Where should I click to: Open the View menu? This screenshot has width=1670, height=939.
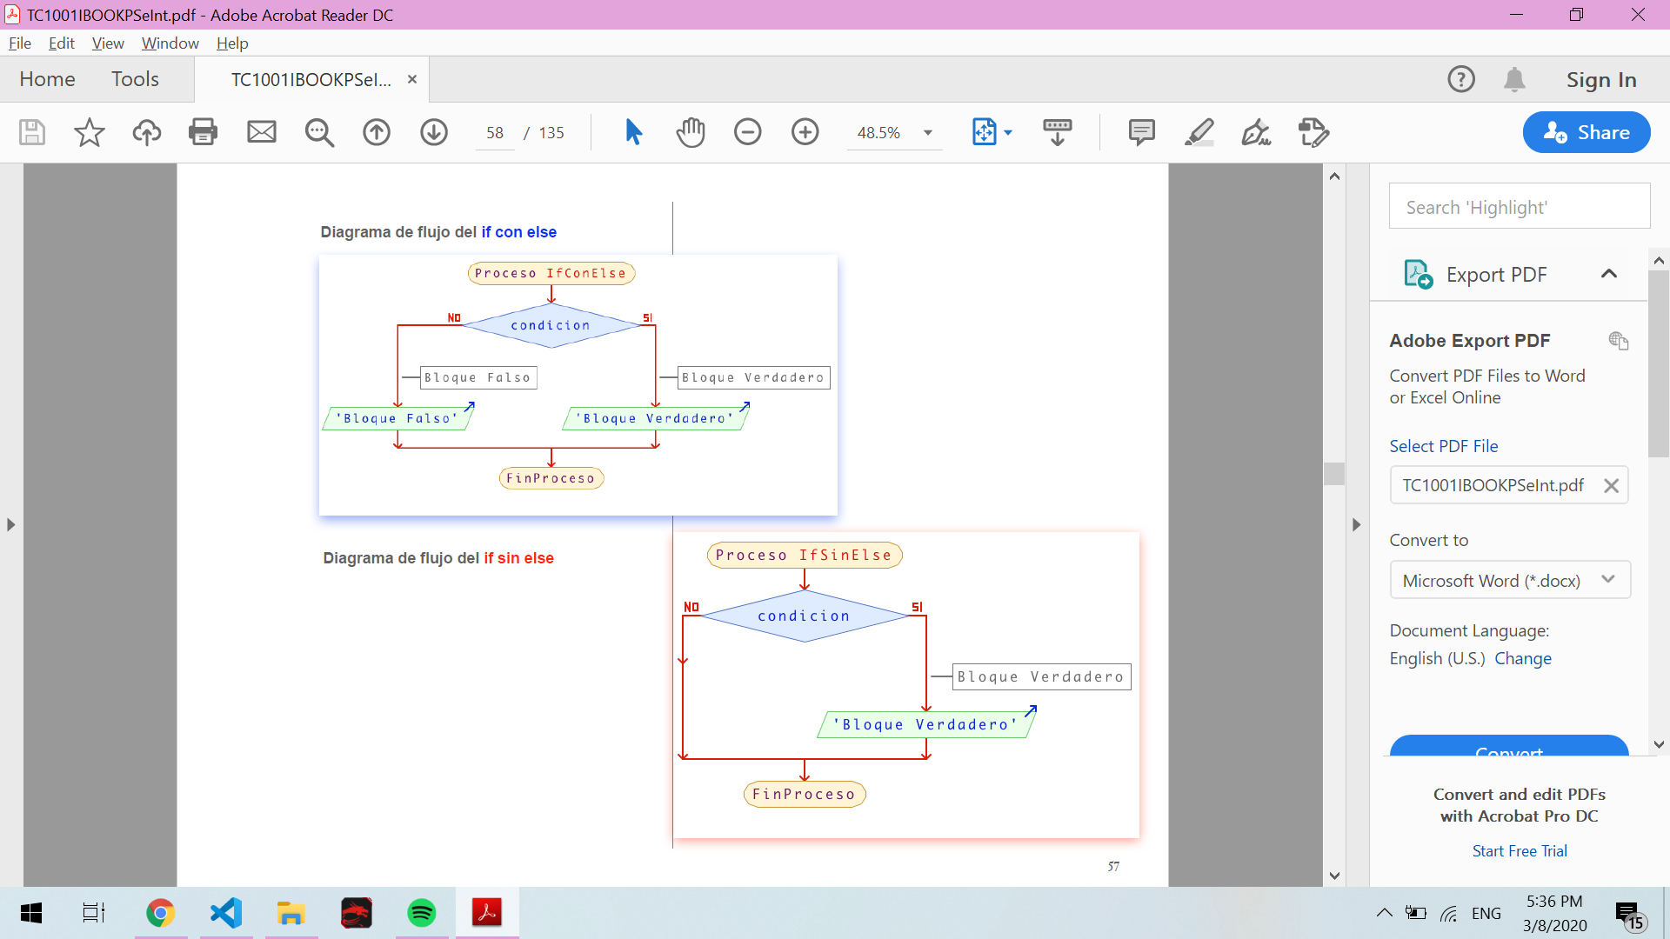tap(107, 43)
